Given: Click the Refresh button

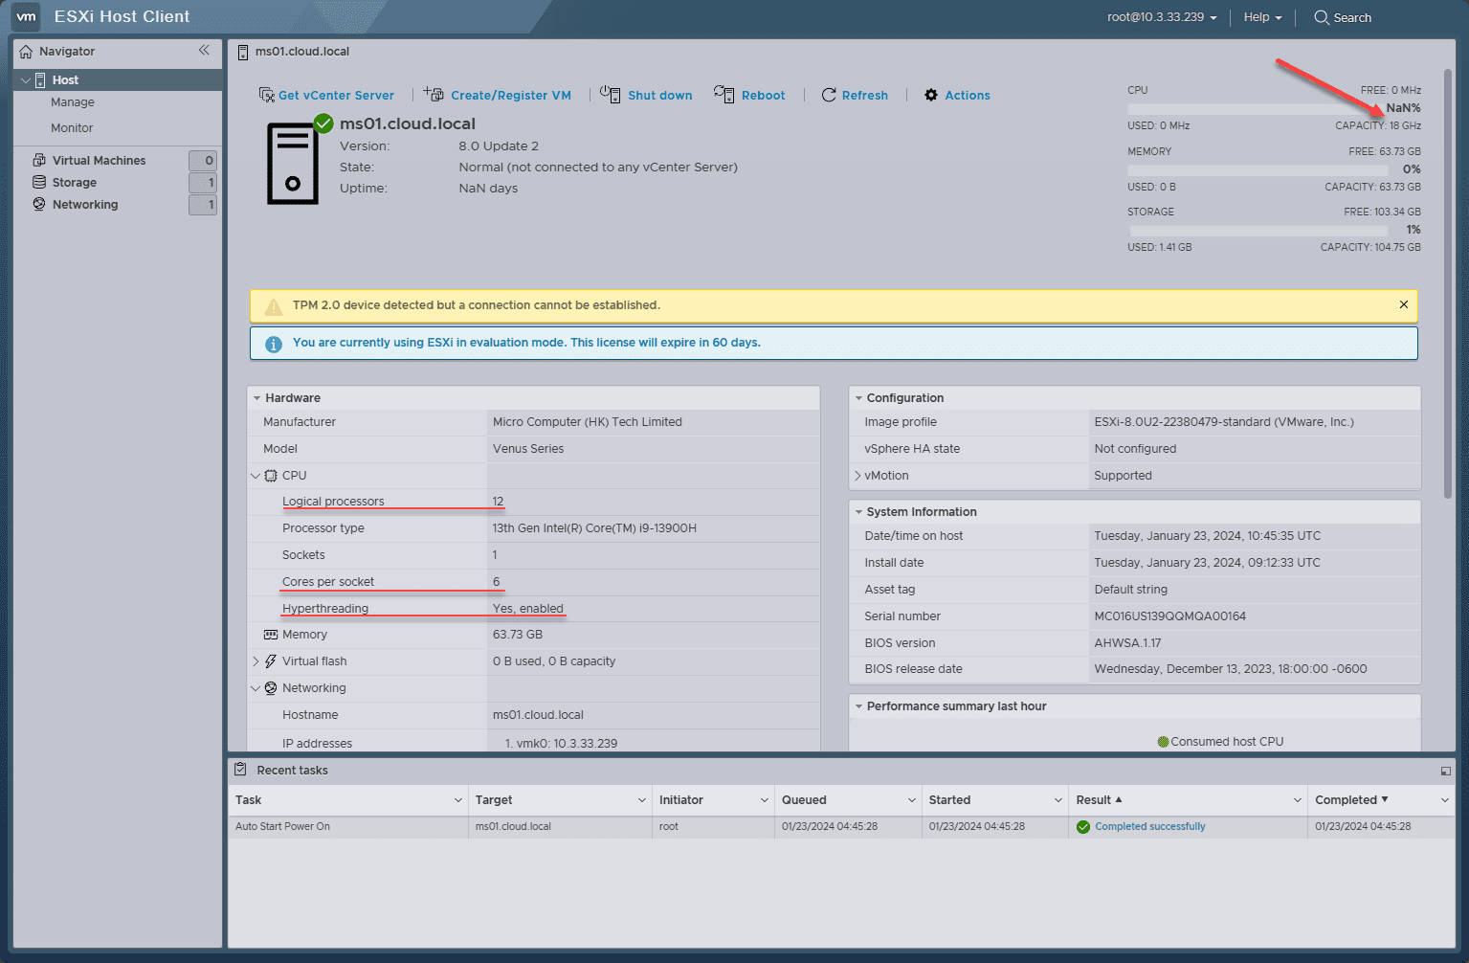Looking at the screenshot, I should coord(855,95).
